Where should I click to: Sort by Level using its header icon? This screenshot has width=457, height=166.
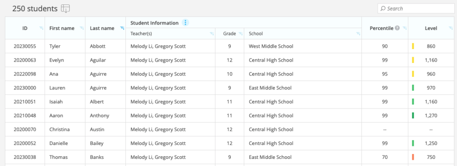(450, 28)
